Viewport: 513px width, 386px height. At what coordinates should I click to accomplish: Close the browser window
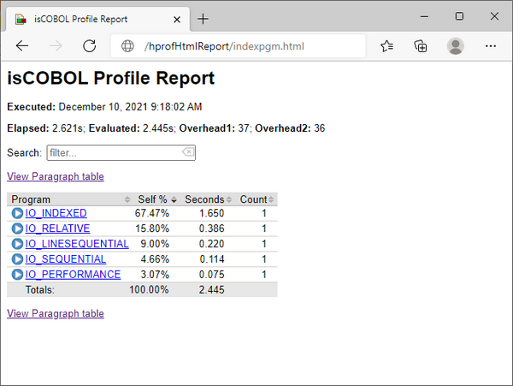(x=494, y=16)
